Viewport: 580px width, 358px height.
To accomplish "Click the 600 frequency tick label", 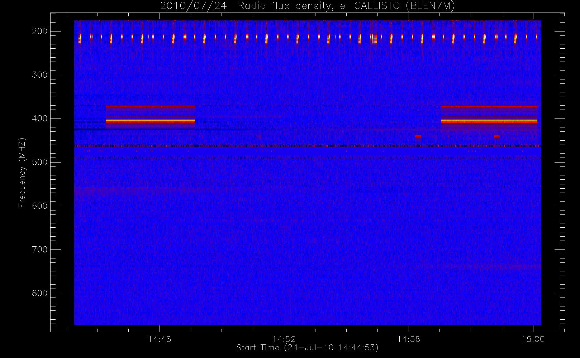I will coord(39,206).
